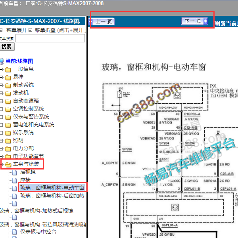Select the 电力分配 folder icon
Image resolution: width=238 pixels, height=238 pixels.
point(8,149)
